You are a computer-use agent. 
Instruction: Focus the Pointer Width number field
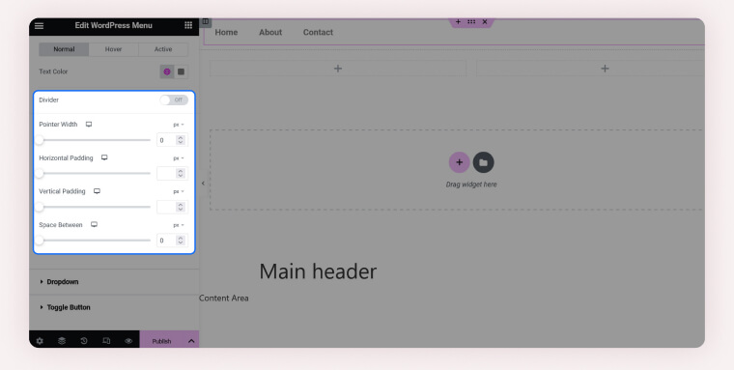pyautogui.click(x=172, y=140)
